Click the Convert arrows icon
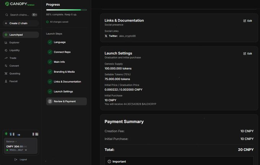 pyautogui.click(x=6, y=66)
